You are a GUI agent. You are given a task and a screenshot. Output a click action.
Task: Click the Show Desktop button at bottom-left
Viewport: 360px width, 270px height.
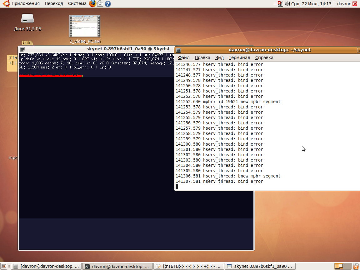[x=4, y=266]
